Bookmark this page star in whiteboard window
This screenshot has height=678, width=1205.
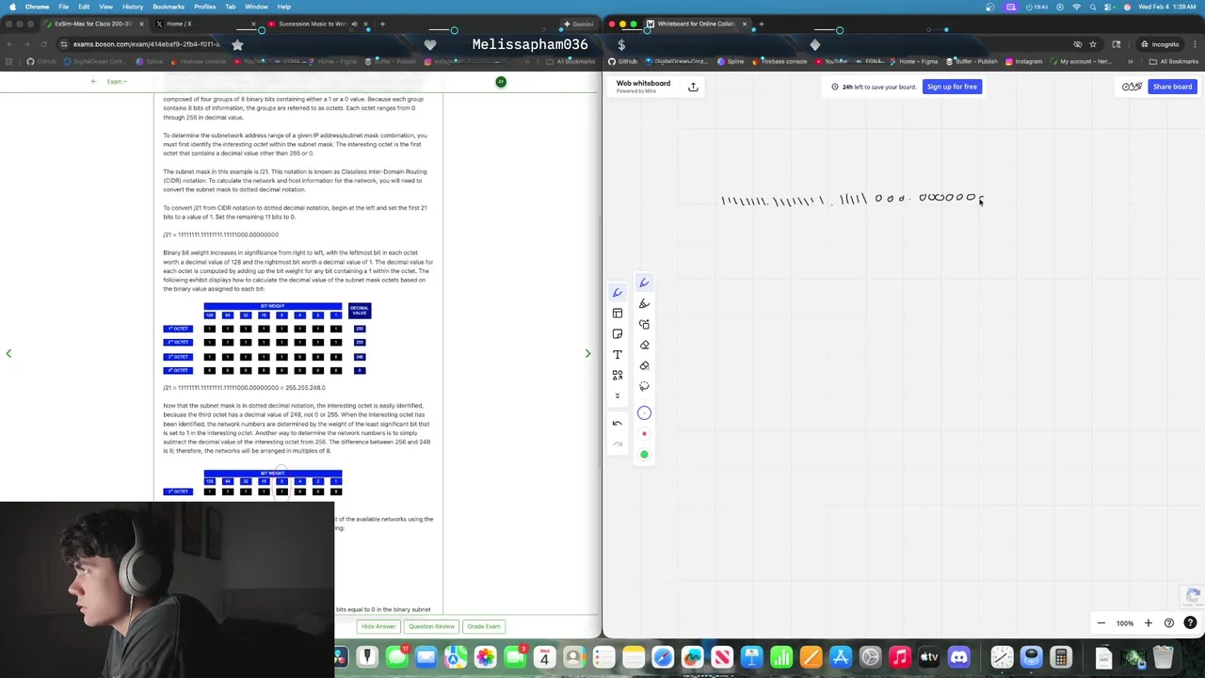tap(1093, 44)
